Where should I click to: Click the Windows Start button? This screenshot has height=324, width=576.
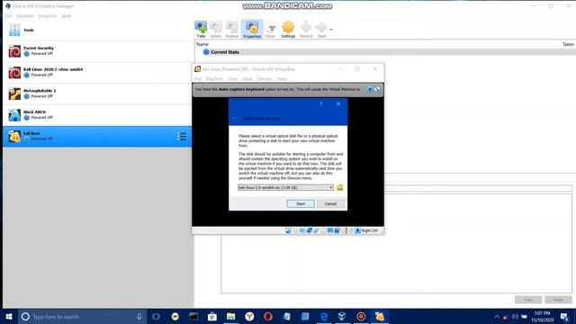[9, 317]
